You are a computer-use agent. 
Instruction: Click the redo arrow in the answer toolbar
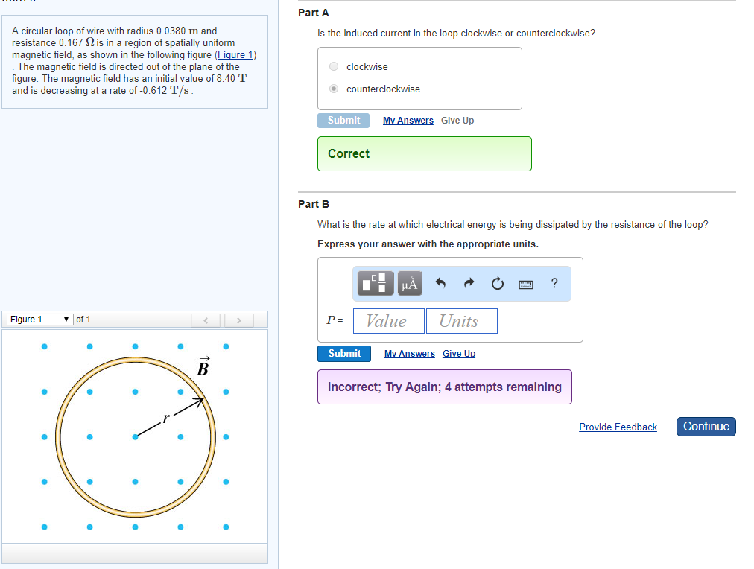468,283
